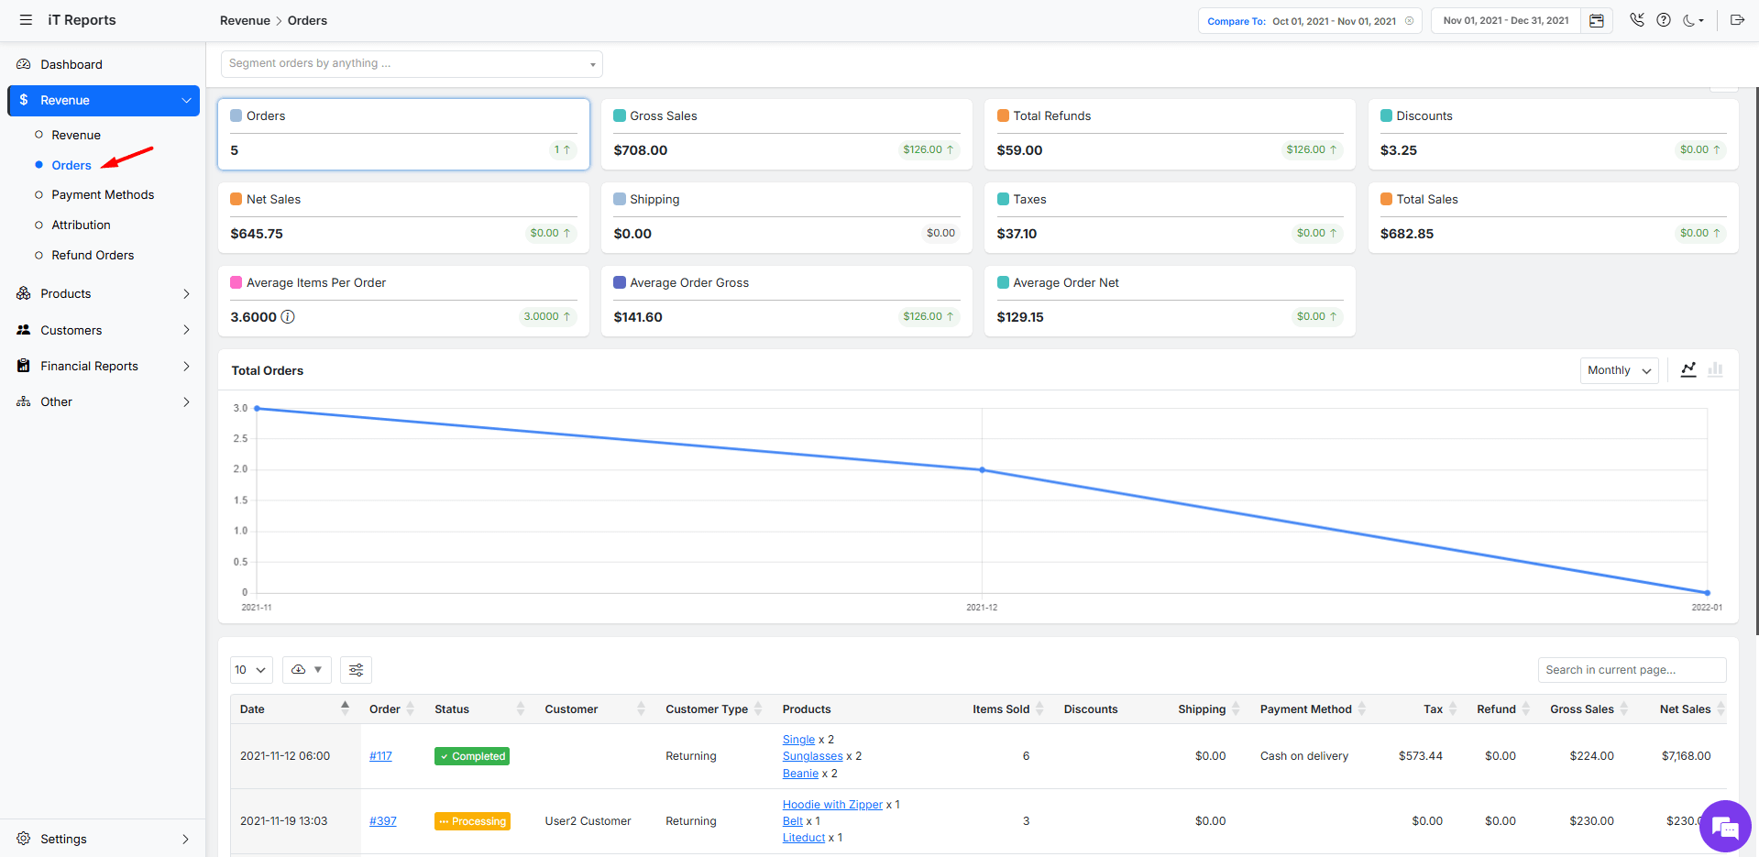Open the help question mark icon
Viewport: 1759px width, 857px height.
tap(1663, 20)
